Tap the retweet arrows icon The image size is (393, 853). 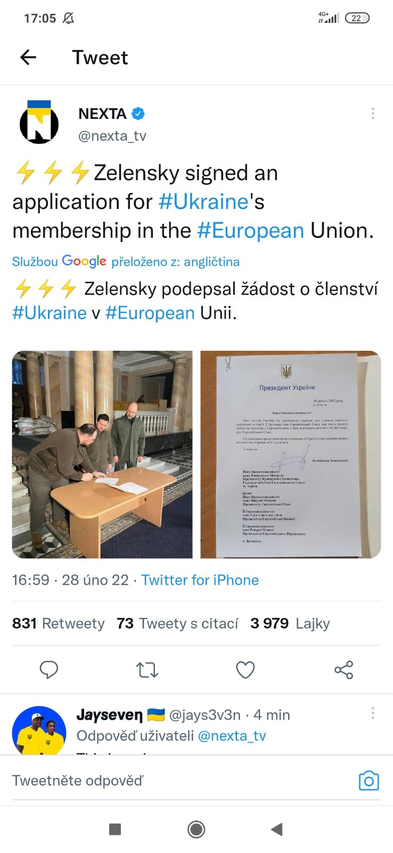click(x=147, y=670)
